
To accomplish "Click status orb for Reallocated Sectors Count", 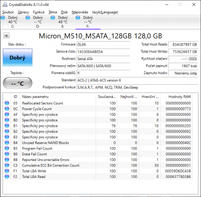I will [7, 103].
